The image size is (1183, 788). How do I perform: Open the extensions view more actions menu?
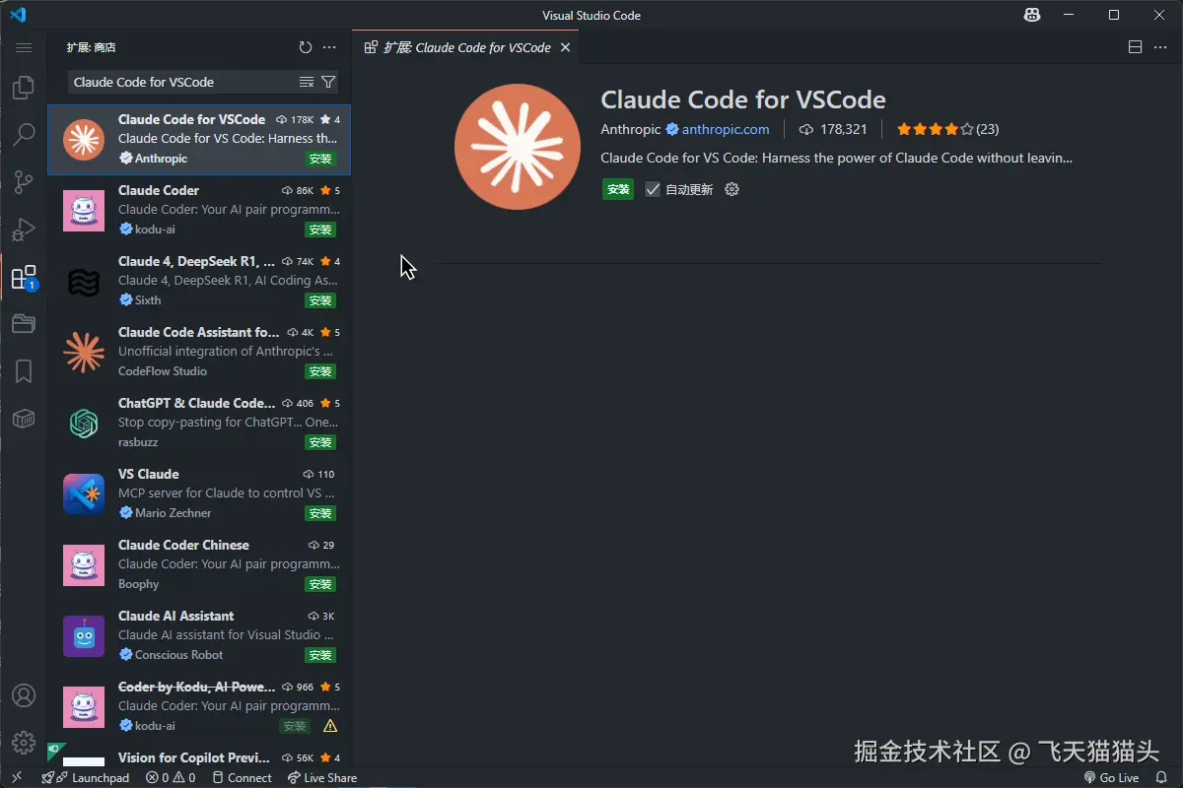coord(329,47)
